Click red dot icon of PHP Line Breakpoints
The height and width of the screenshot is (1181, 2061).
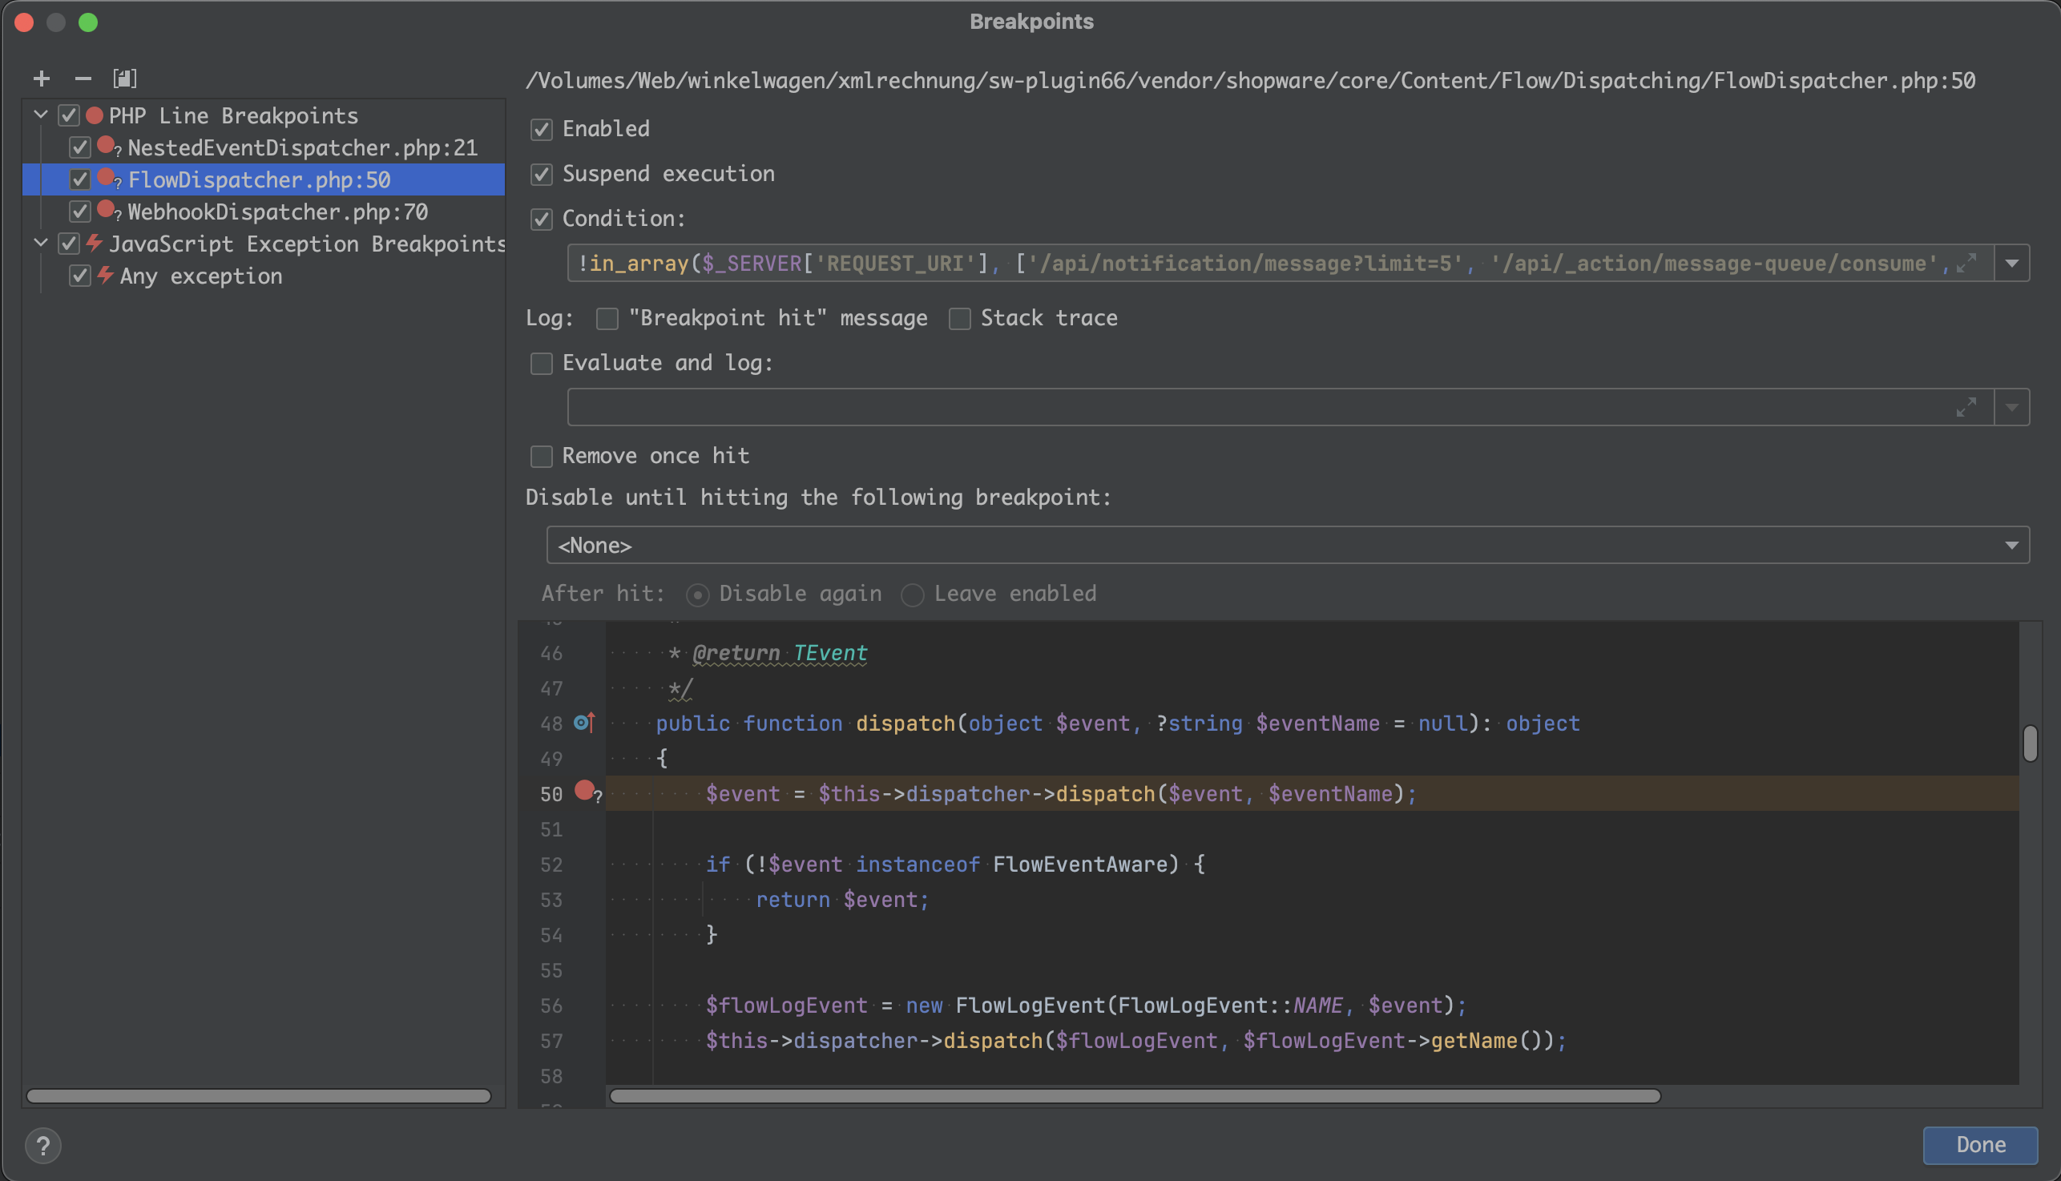tap(94, 115)
